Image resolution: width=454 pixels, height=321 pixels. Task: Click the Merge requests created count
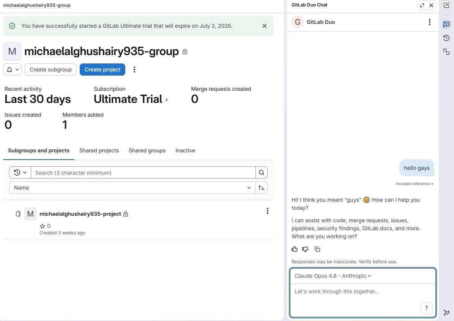pyautogui.click(x=195, y=99)
